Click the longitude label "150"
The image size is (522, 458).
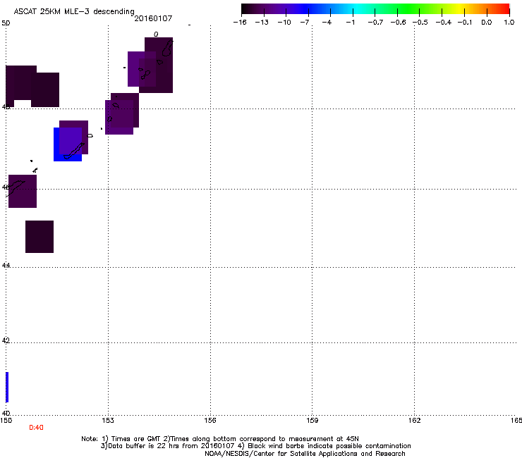6,421
